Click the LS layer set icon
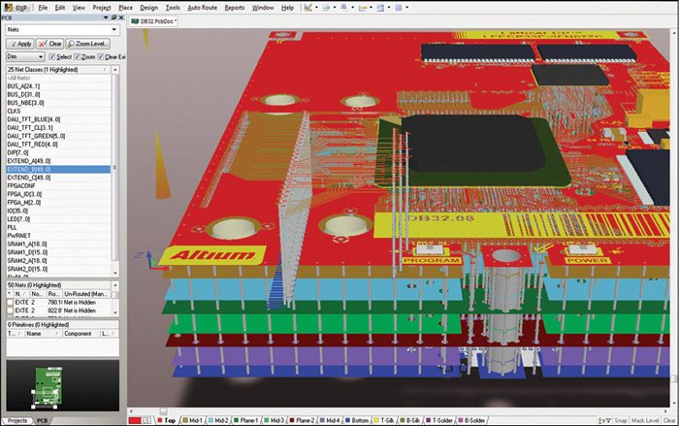Image resolution: width=679 pixels, height=426 pixels. tap(148, 419)
